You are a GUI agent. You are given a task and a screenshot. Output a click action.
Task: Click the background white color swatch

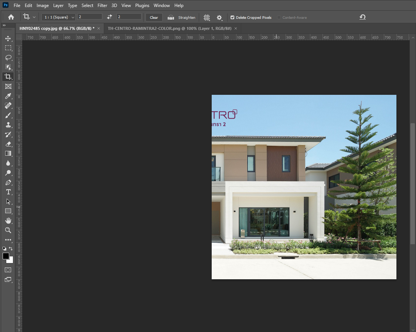[x=11, y=260]
